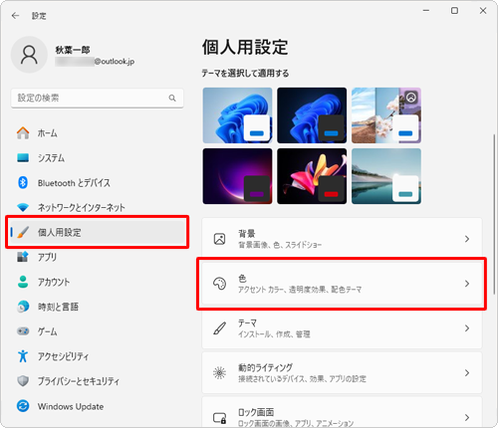Click the 背景 picture icon
This screenshot has height=428, width=498.
coord(219,239)
